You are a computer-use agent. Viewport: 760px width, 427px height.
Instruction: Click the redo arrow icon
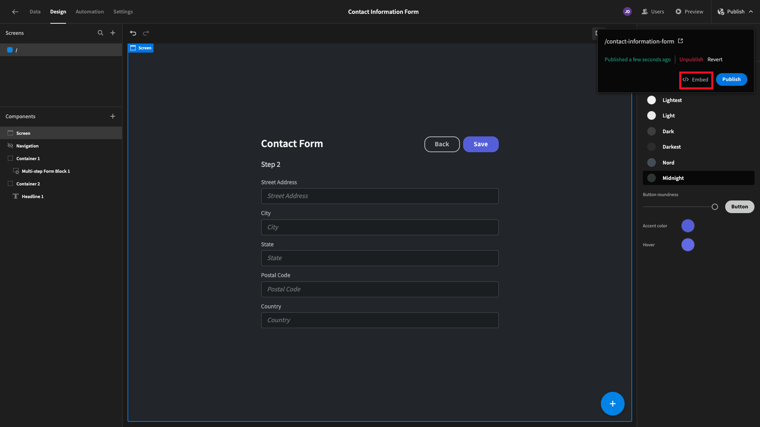click(146, 33)
